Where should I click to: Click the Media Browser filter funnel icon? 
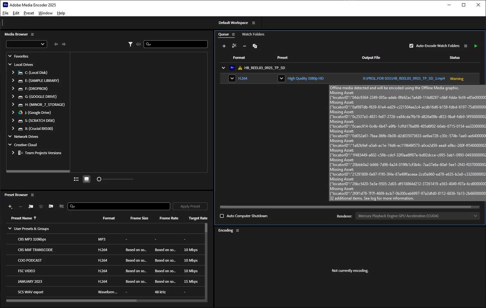click(130, 44)
